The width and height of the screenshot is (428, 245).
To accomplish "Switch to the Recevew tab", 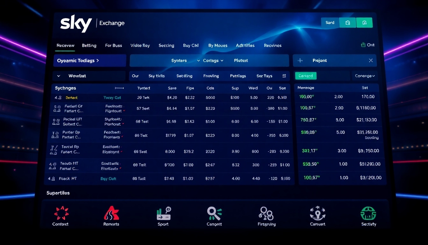I will (x=66, y=46).
